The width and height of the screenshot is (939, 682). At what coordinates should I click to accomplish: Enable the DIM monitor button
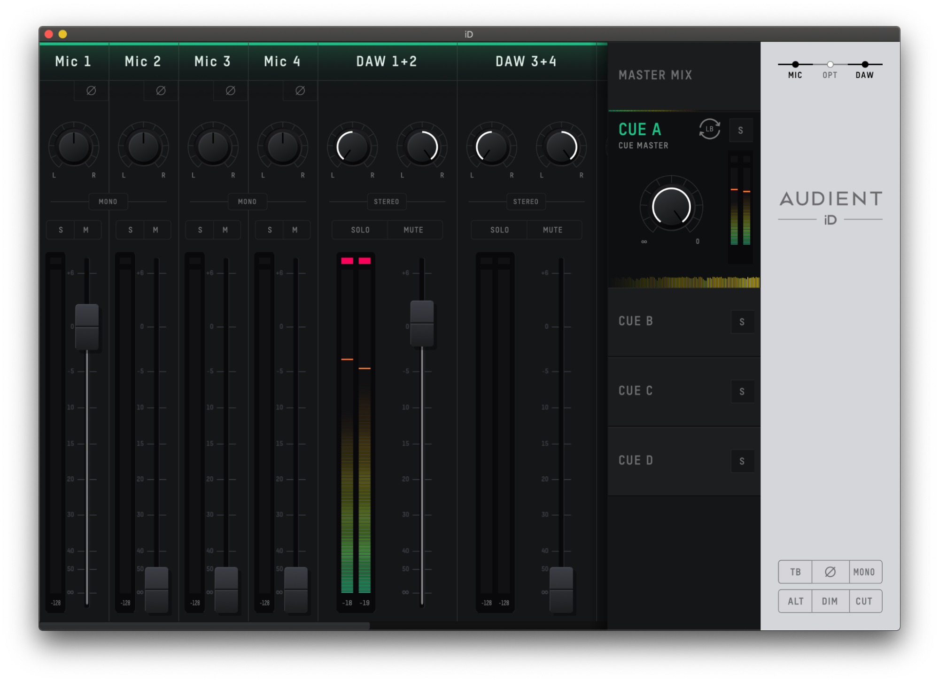pos(830,601)
